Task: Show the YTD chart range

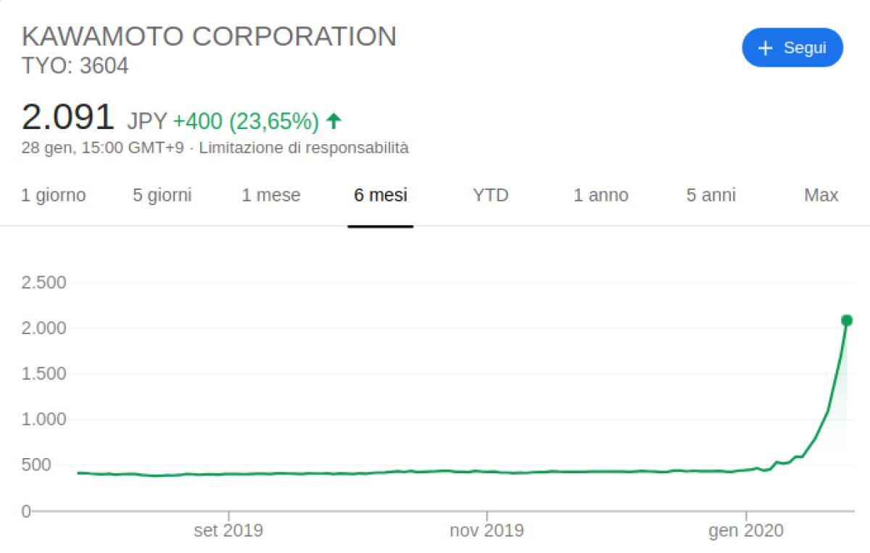Action: [x=491, y=195]
